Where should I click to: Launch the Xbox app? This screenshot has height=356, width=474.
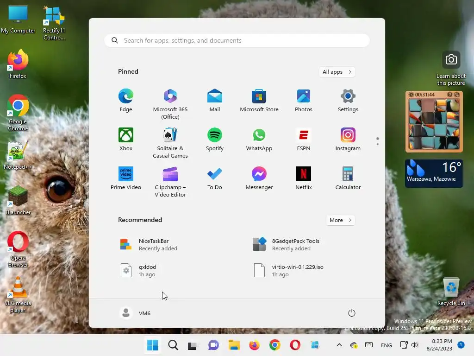click(126, 140)
